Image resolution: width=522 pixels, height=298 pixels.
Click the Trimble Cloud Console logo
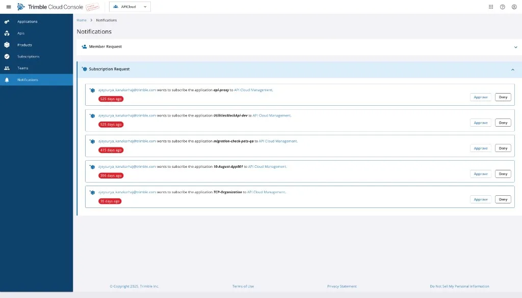tap(50, 7)
